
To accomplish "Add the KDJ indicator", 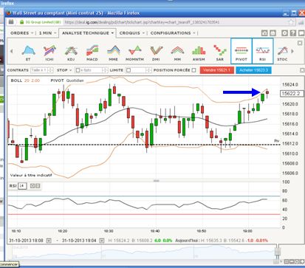I will 71,52.
